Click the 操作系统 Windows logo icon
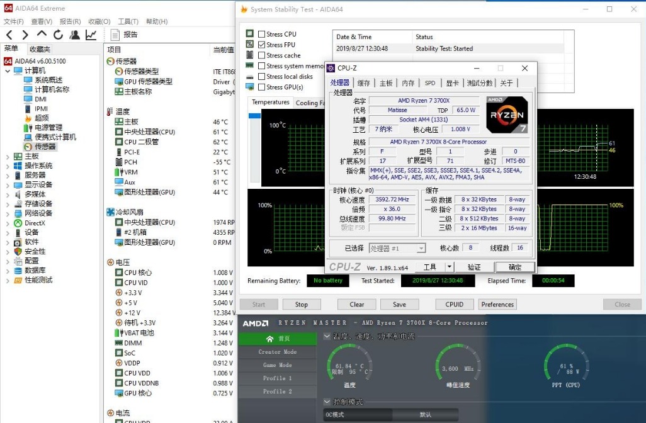The image size is (646, 423). click(18, 166)
